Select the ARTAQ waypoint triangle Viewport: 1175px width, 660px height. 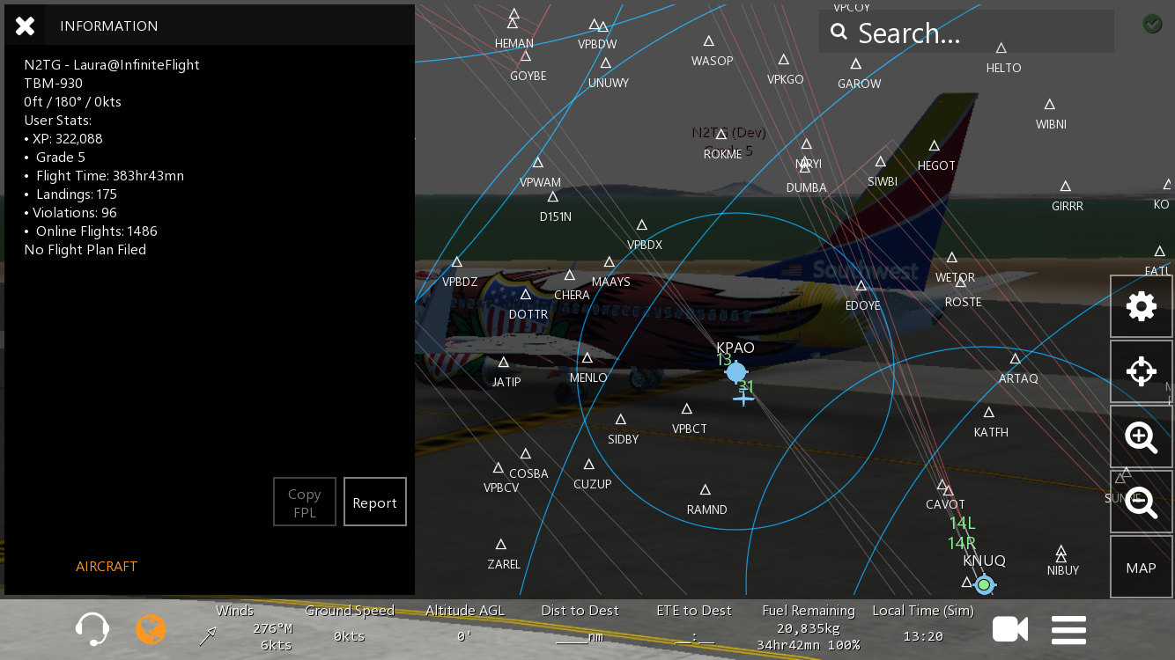pyautogui.click(x=1016, y=358)
